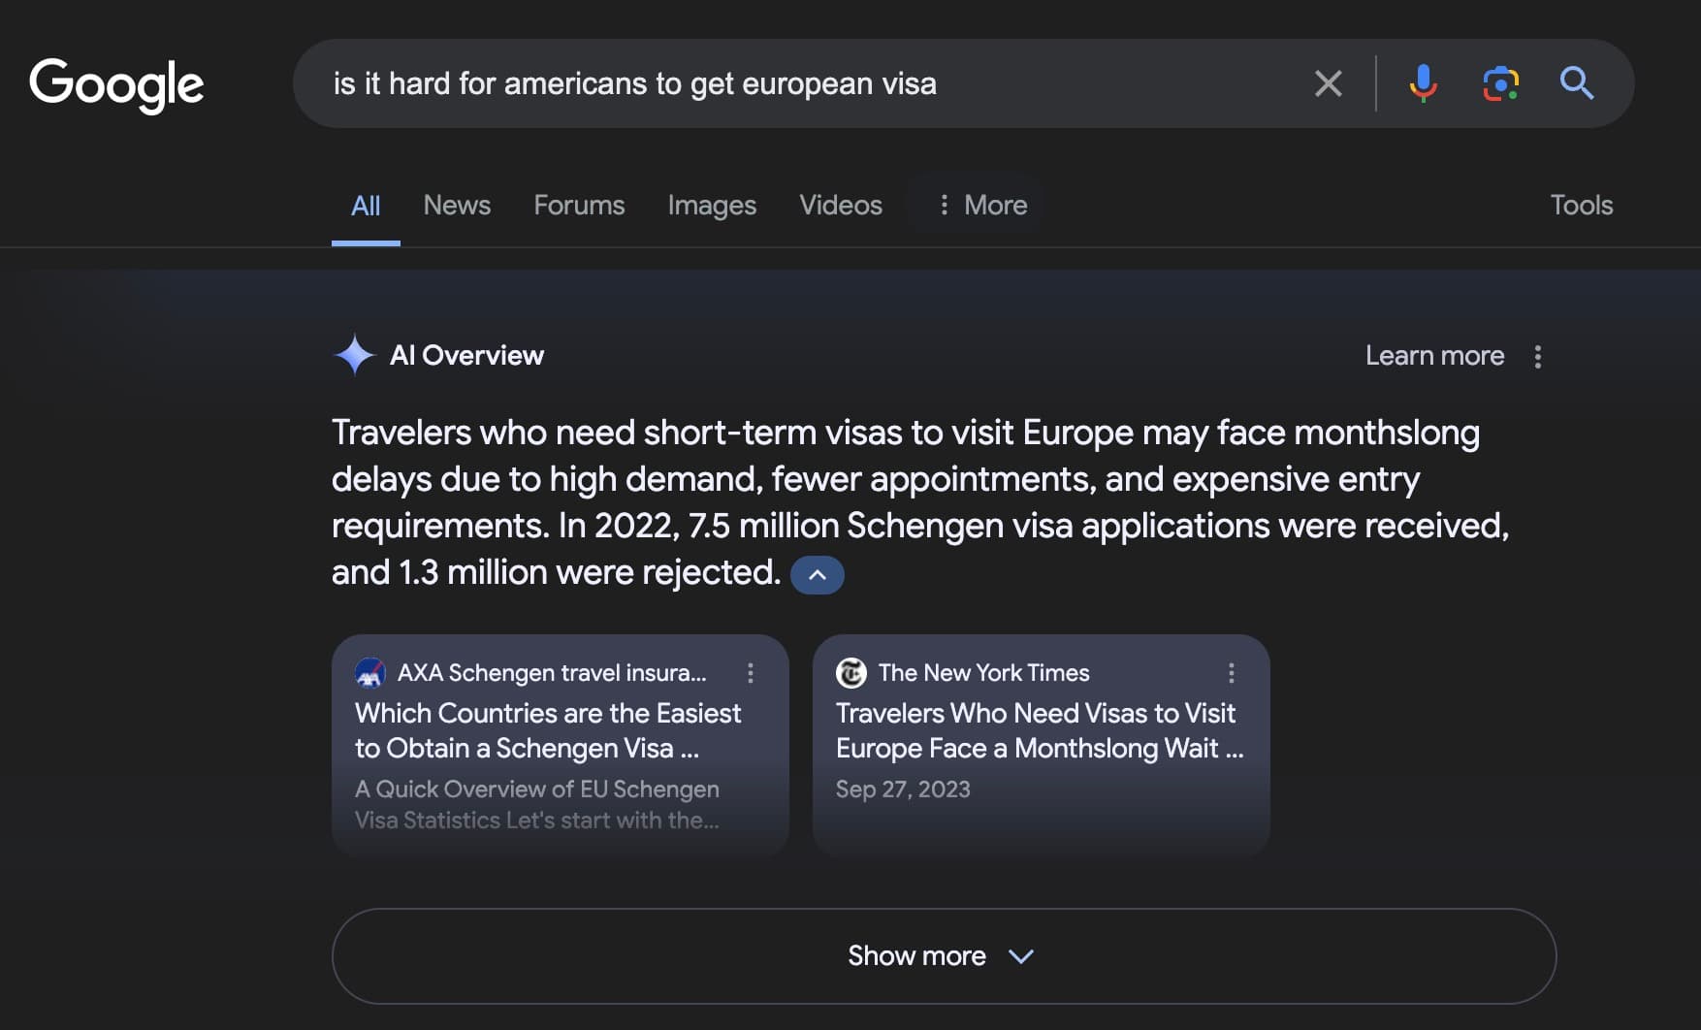Viewport: 1701px width, 1030px height.
Task: Activate voice search with the microphone icon
Action: coord(1423,83)
